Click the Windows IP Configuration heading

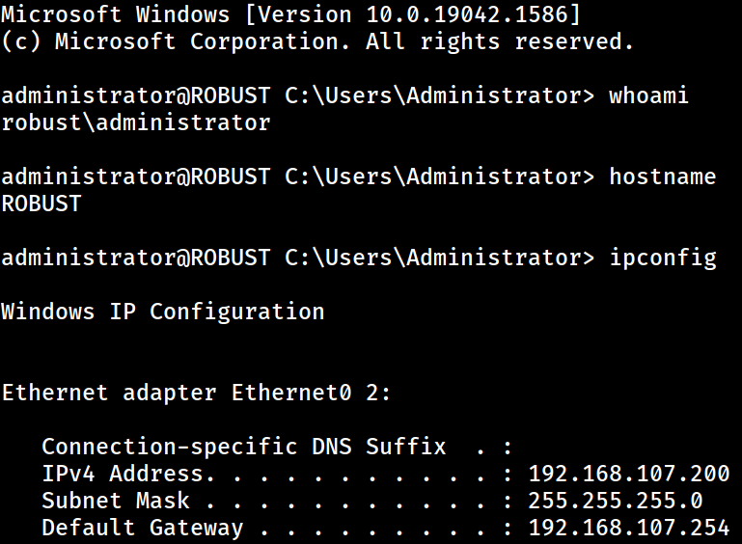coord(163,312)
